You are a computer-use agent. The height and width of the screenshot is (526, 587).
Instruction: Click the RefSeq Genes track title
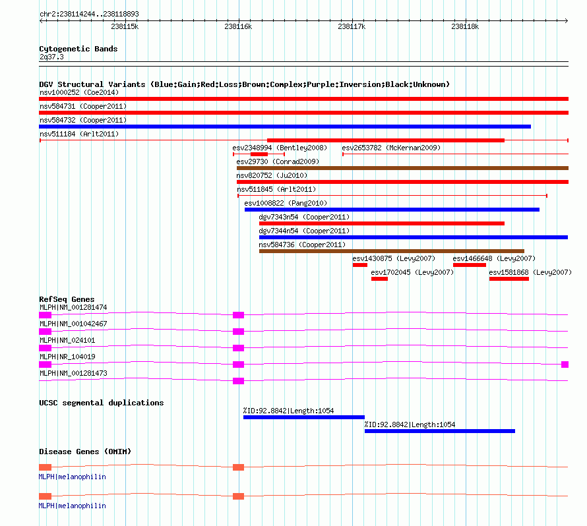pos(67,299)
